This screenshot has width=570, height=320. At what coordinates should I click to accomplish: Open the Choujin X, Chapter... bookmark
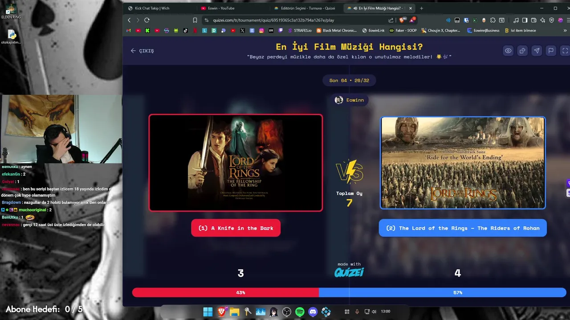coord(441,31)
